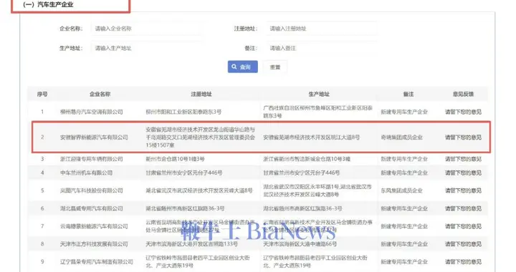
Task: Click 新建专用车生产企业 remark in row 8
Action: coord(404,244)
